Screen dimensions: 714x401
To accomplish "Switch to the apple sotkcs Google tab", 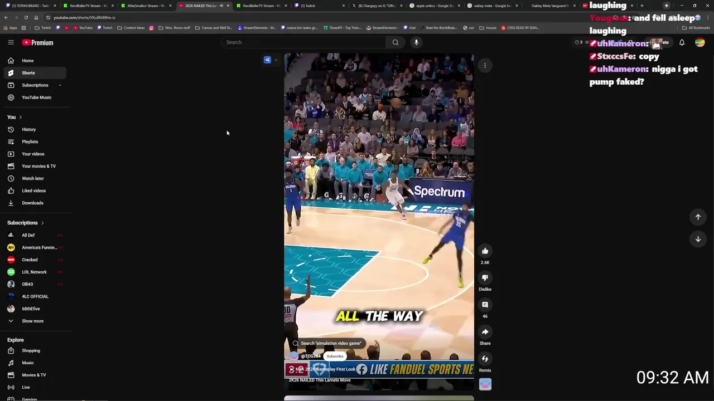I will click(x=434, y=6).
